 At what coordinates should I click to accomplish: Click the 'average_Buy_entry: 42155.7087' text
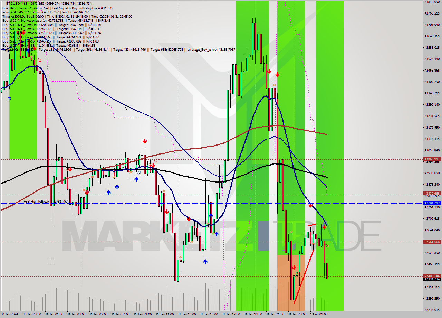pyautogui.click(x=211, y=49)
